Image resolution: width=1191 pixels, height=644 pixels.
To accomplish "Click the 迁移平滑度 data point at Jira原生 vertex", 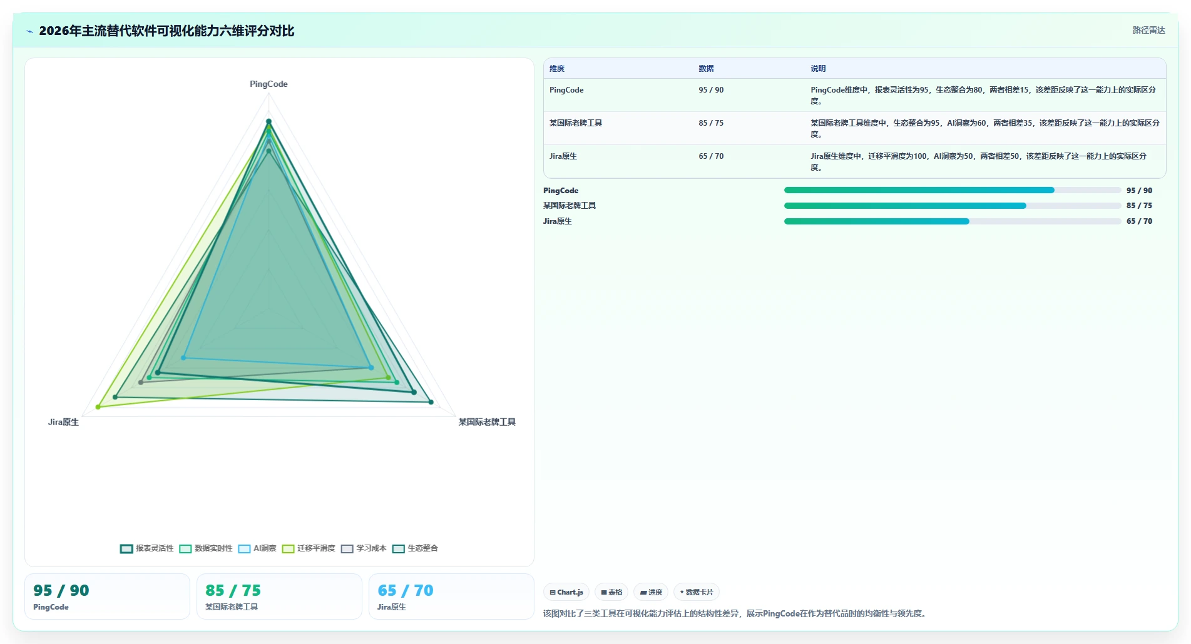I will 98,407.
